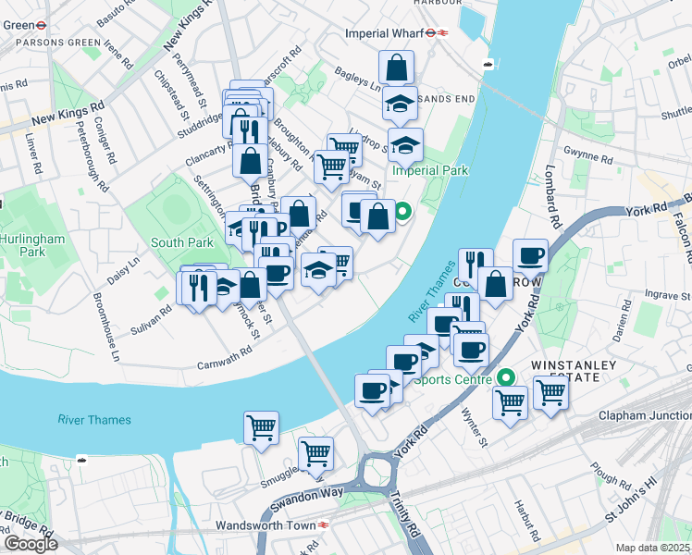The image size is (692, 555).
Task: Click the shopping bag marker near Clancarty Rd
Action: [x=250, y=161]
